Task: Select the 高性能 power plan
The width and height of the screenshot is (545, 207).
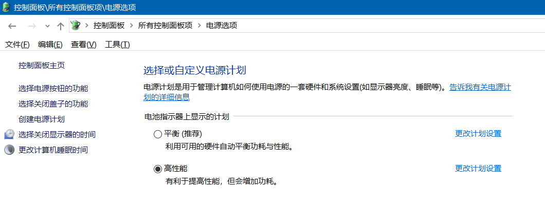Action: click(x=158, y=169)
